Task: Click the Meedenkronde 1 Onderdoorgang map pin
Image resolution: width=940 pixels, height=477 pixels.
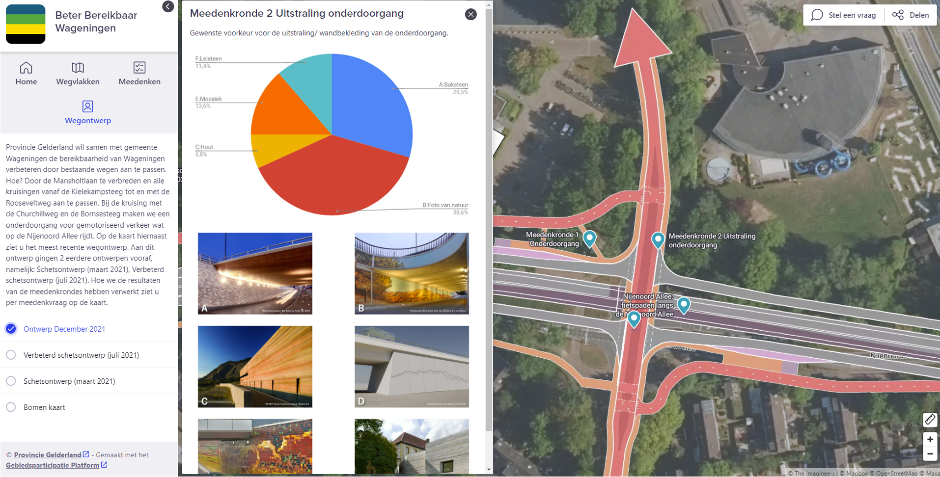Action: click(x=589, y=238)
